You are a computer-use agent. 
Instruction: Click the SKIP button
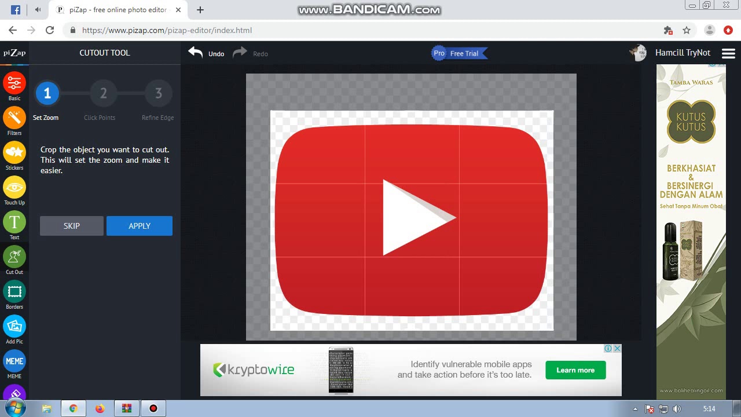72,226
